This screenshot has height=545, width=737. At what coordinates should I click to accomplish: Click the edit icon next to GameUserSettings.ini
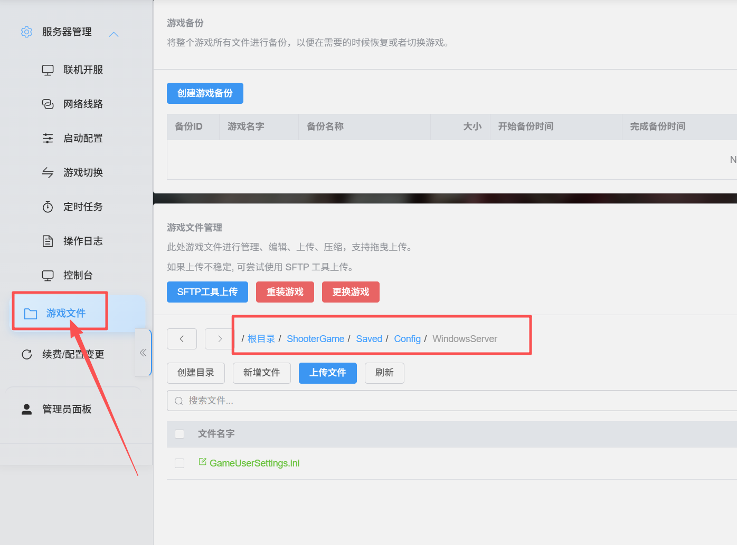[x=202, y=462]
